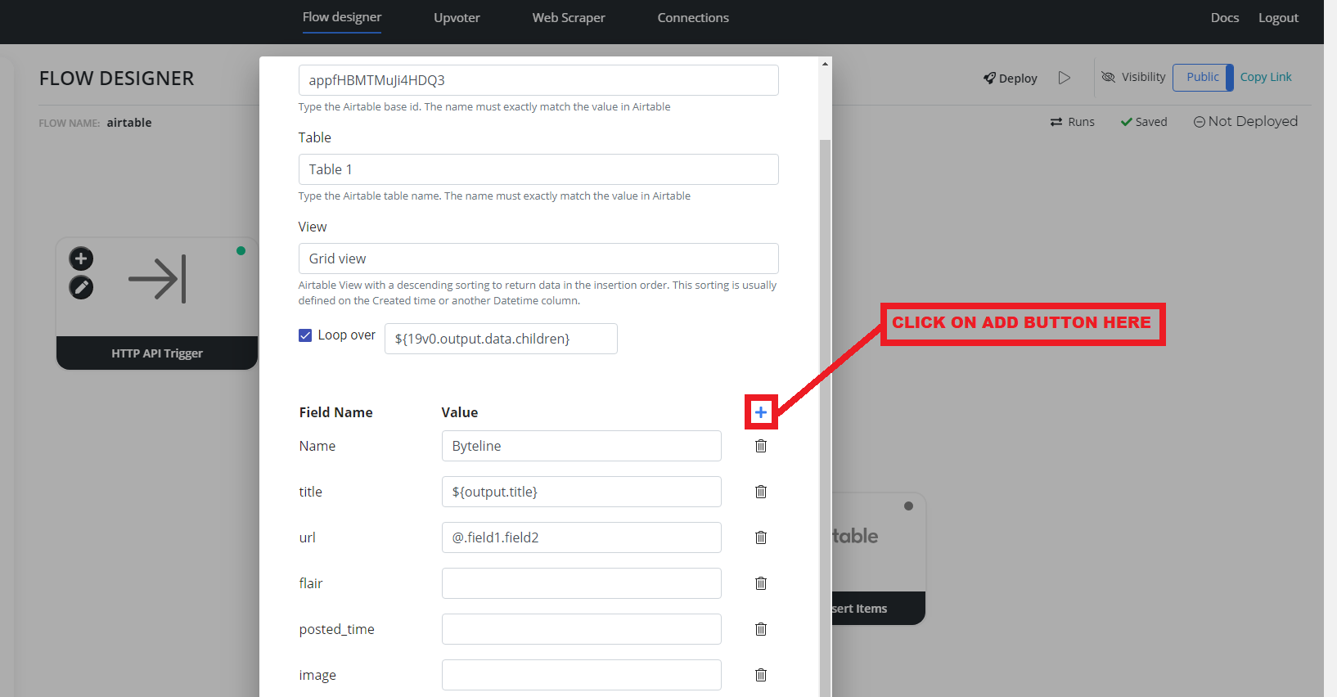
Task: Click the empty image value input
Action: [x=582, y=675]
